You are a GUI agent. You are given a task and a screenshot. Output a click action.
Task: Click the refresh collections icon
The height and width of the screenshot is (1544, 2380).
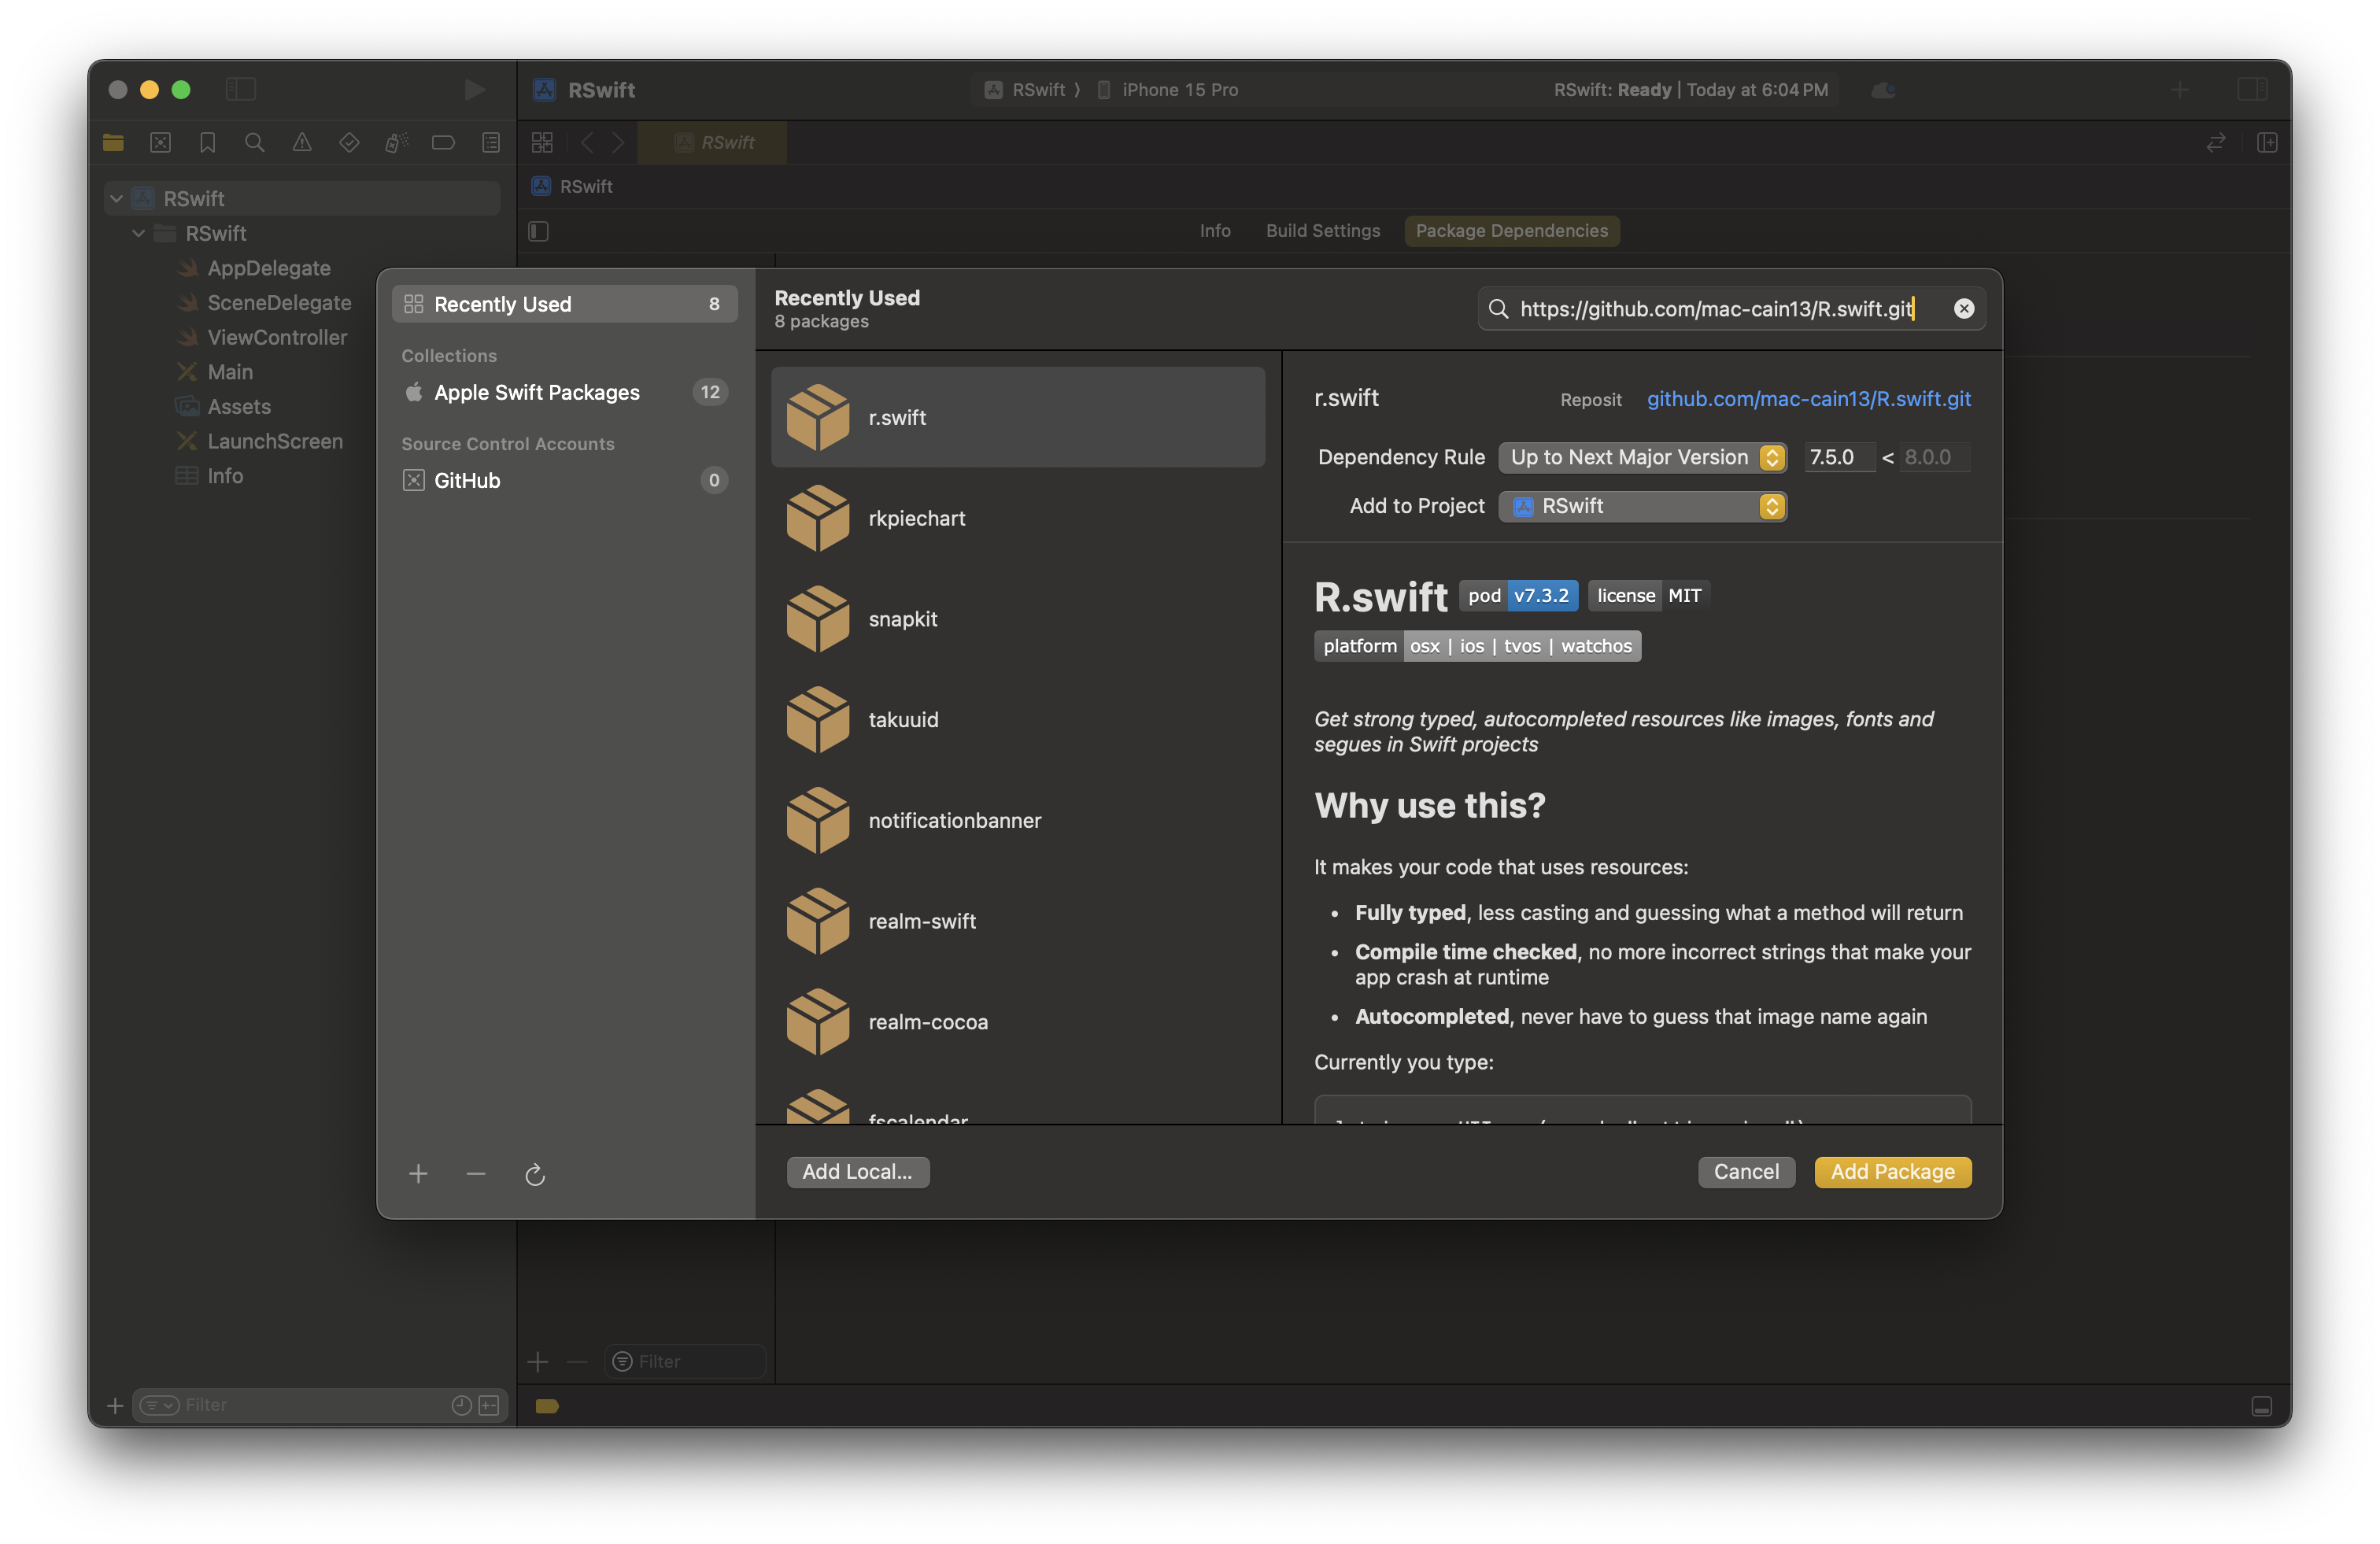coord(535,1174)
